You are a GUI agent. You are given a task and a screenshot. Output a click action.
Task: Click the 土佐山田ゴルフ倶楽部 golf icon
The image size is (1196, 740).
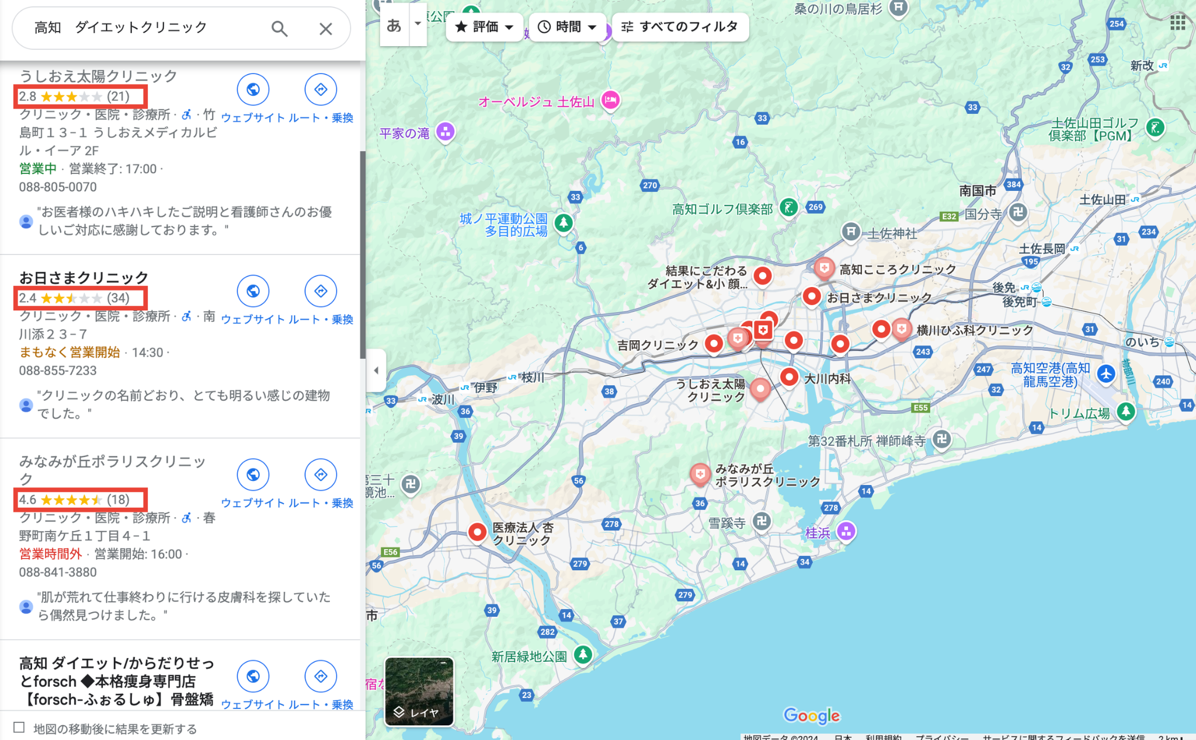pos(1155,128)
